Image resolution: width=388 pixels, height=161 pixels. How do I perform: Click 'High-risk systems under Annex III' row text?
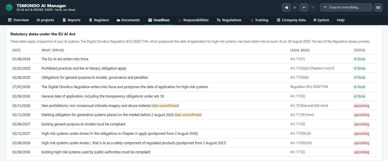coord(120,133)
